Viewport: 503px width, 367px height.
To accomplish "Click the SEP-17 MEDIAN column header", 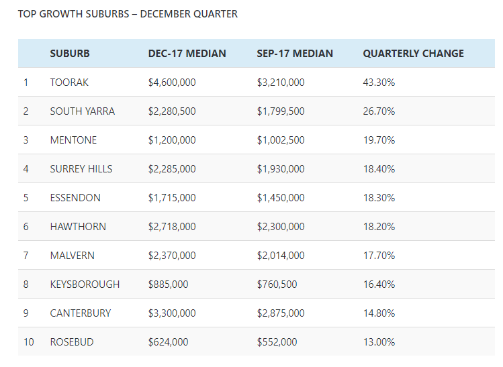I will (295, 54).
